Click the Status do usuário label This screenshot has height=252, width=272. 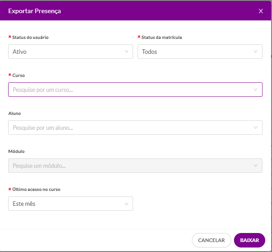point(30,37)
